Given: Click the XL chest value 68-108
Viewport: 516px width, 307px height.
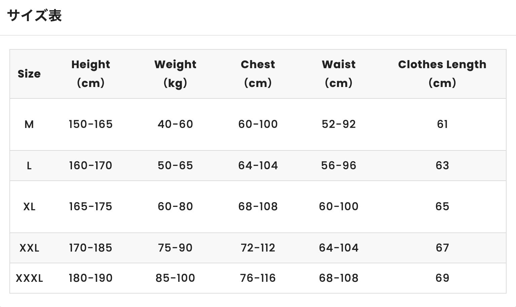Looking at the screenshot, I should (x=258, y=206).
